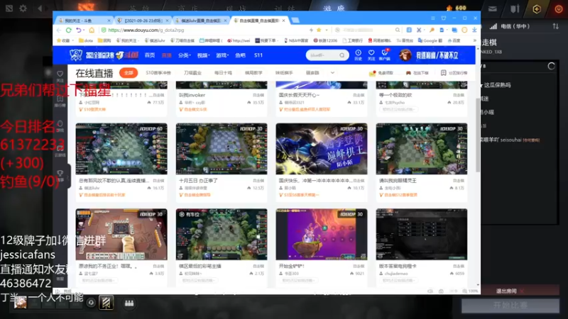Click the 退出房间 button in game client

(x=510, y=291)
